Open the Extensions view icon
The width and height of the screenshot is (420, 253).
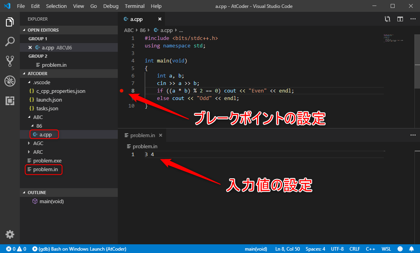(10, 101)
